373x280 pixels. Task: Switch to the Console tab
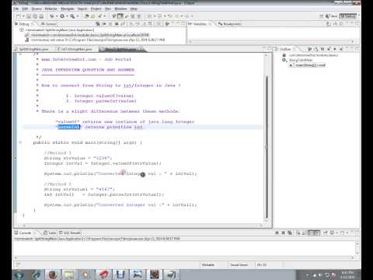[23, 233]
